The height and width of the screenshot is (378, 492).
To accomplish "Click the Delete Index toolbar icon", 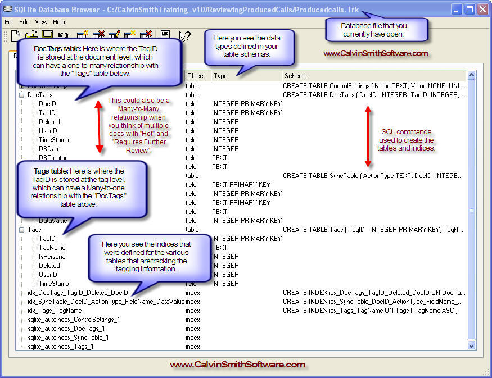I will [x=146, y=36].
